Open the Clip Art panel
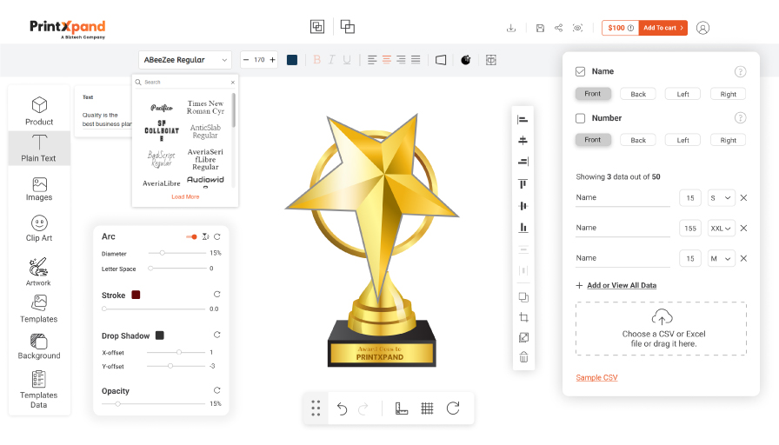This screenshot has width=779, height=445. [x=39, y=228]
